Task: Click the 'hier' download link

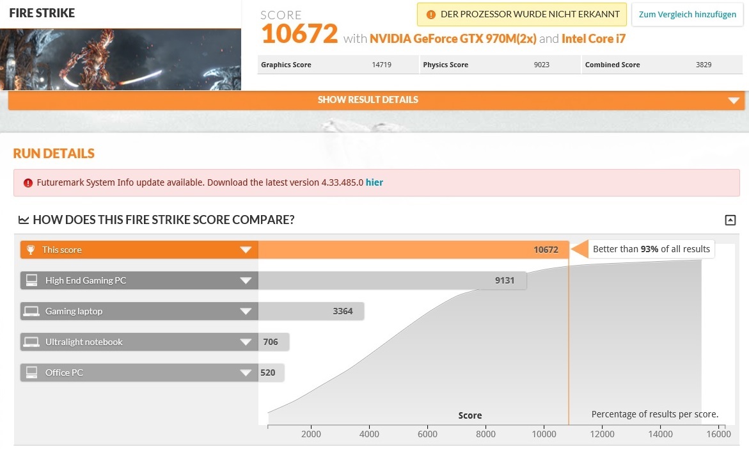Action: pos(374,182)
